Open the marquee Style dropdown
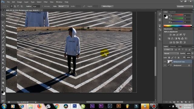This screenshot has width=194, height=109. click(x=63, y=6)
